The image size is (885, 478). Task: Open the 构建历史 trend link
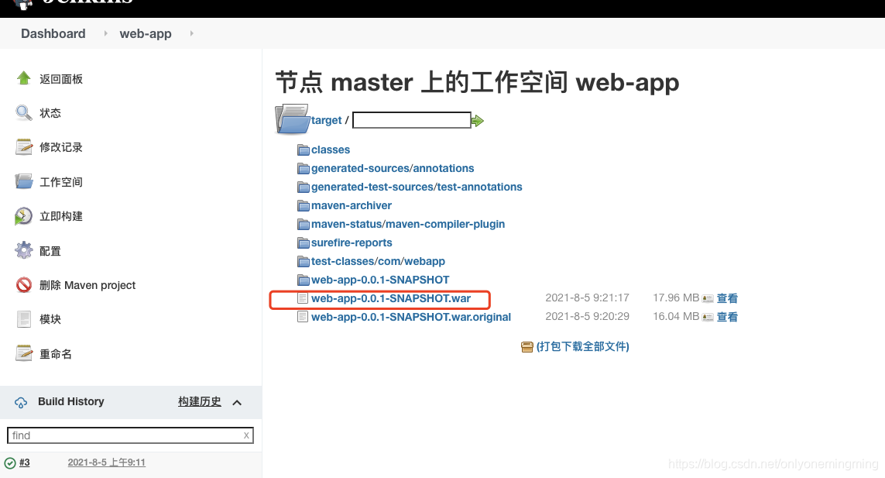coord(200,402)
